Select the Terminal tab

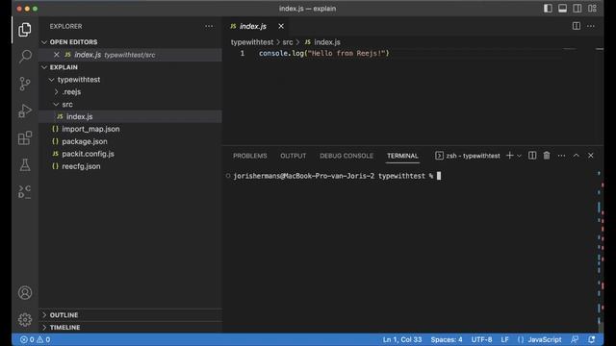click(402, 156)
